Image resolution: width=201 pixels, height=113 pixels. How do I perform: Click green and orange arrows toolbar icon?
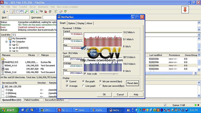click(65, 12)
